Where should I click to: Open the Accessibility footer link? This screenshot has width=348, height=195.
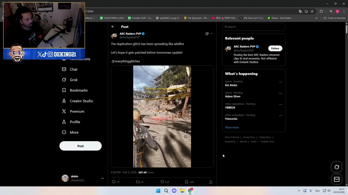click(230, 142)
